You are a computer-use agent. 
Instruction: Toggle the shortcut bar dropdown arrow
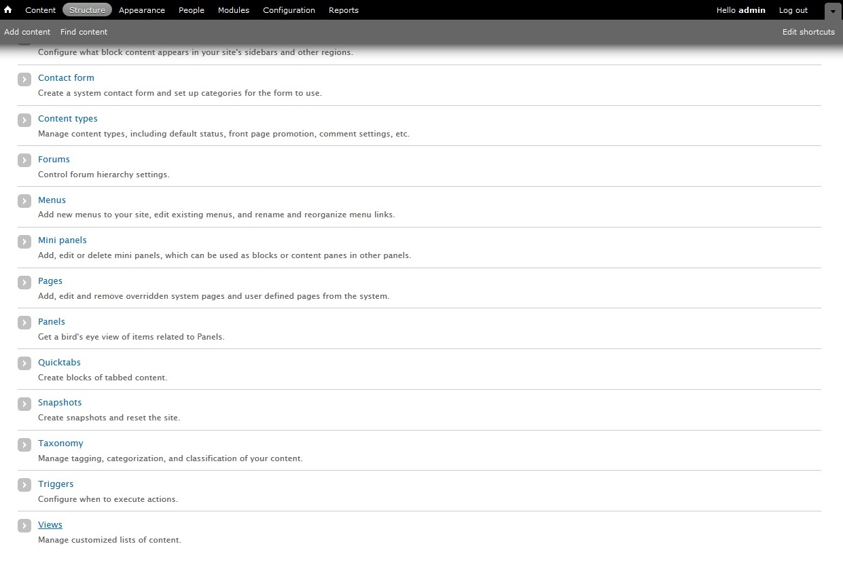[x=833, y=11]
